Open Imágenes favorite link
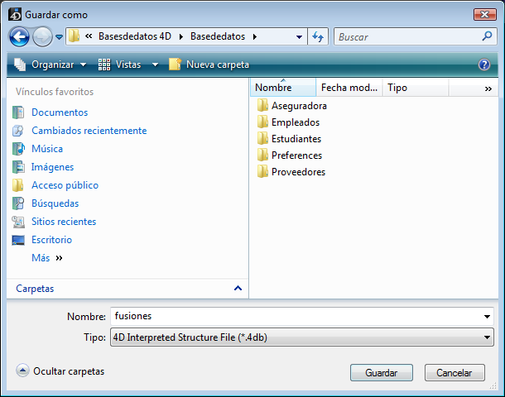 click(52, 167)
